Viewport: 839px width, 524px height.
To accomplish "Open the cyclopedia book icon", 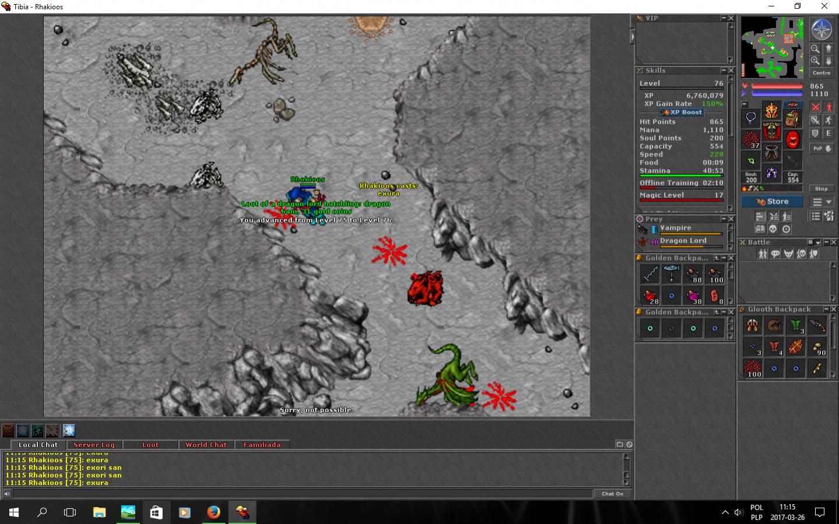I will point(760,229).
